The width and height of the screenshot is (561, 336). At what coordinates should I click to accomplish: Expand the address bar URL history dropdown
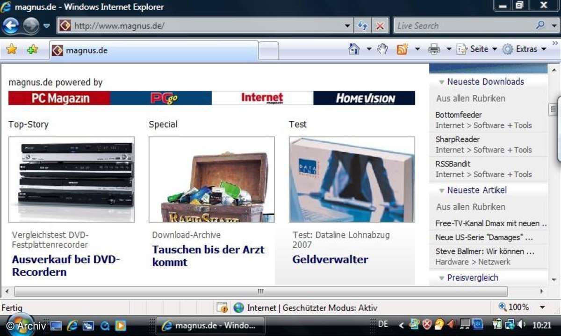pos(347,26)
